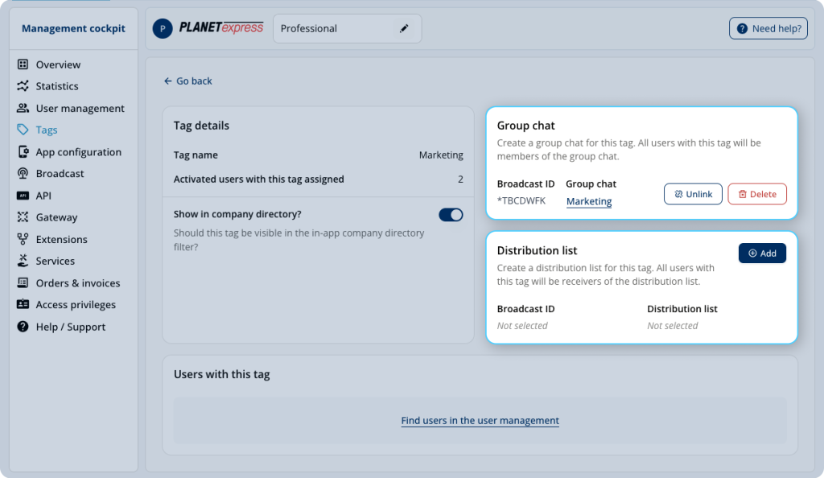This screenshot has width=824, height=478.
Task: Click the Professional plan field
Action: point(348,28)
